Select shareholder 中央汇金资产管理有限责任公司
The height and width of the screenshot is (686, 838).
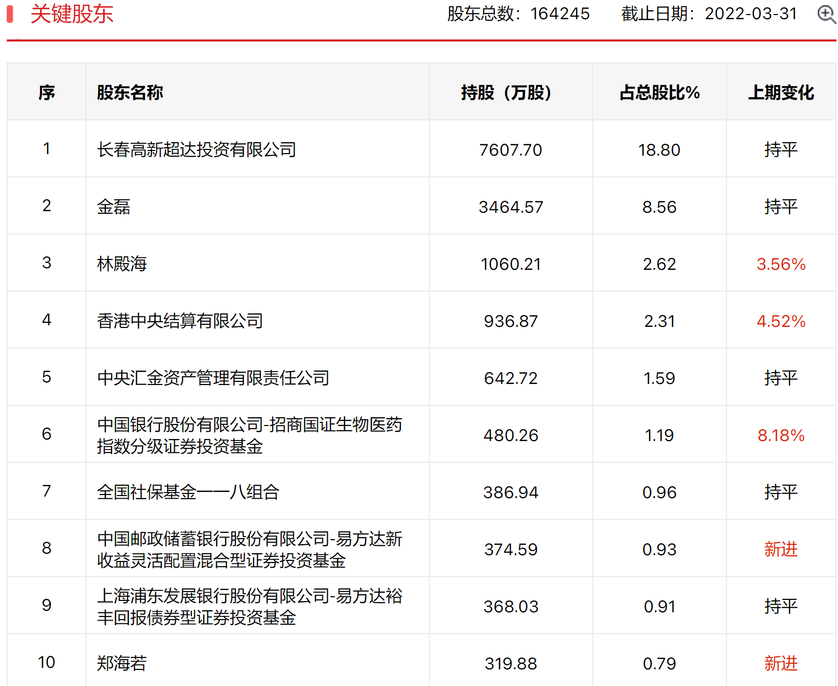click(213, 378)
